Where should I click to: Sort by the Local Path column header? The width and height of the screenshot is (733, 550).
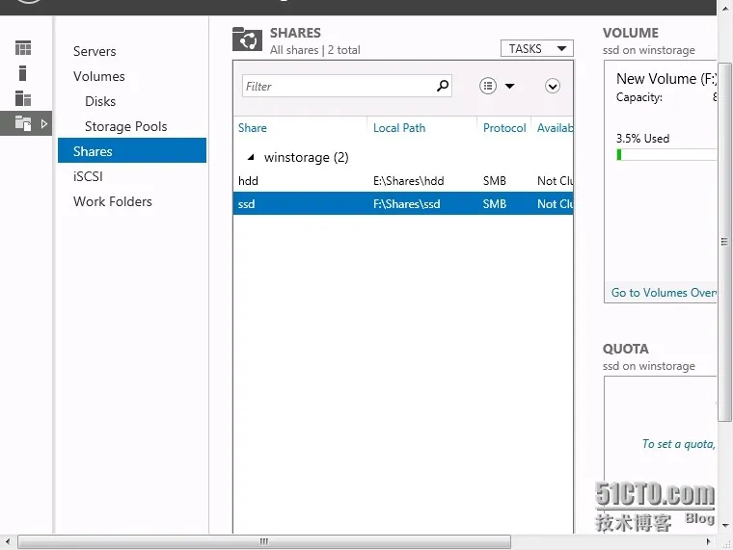[x=399, y=128]
